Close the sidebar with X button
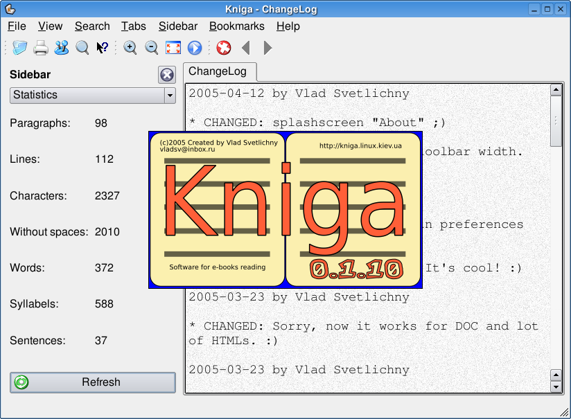The image size is (571, 419). tap(167, 75)
